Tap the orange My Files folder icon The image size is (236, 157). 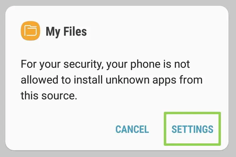click(x=30, y=31)
